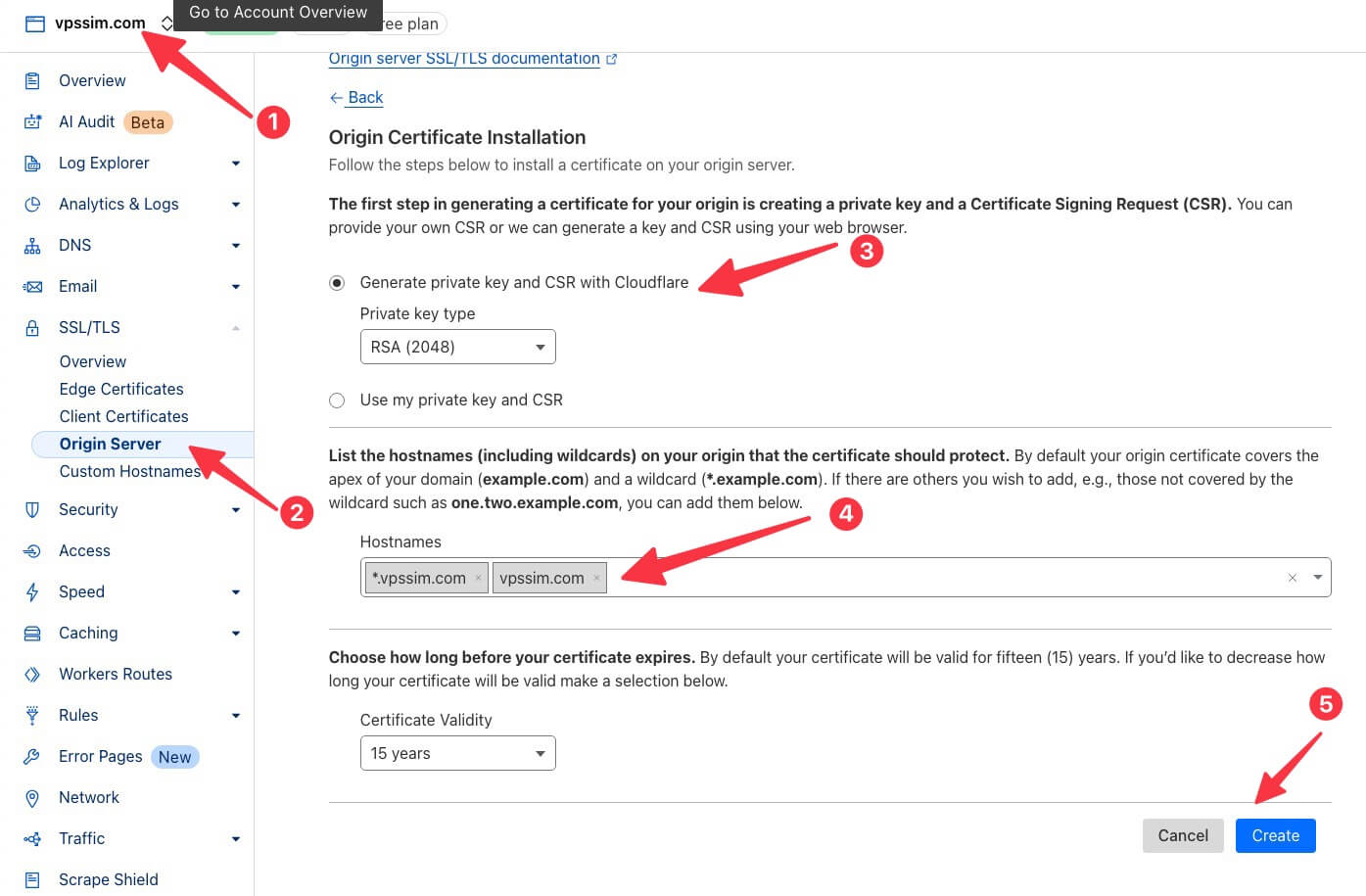Click the Network location pin icon
The height and width of the screenshot is (896, 1366).
click(x=32, y=797)
